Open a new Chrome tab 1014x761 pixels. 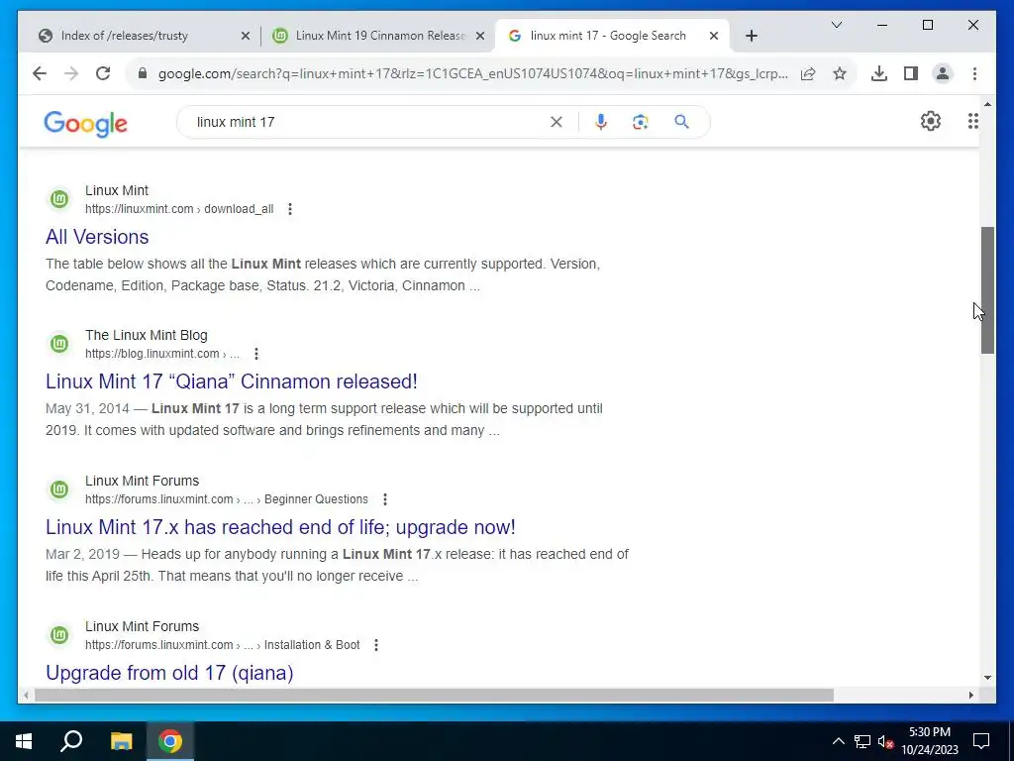point(751,36)
